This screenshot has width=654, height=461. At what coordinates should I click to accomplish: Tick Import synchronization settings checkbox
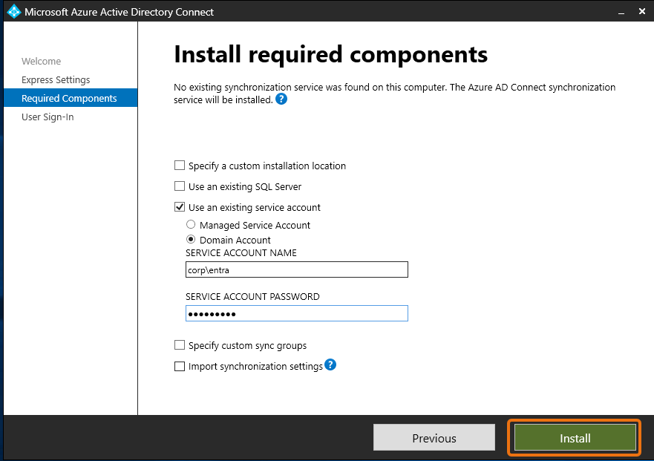coord(179,366)
